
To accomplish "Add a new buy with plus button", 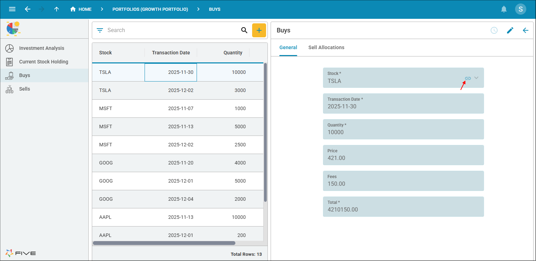I will [259, 30].
